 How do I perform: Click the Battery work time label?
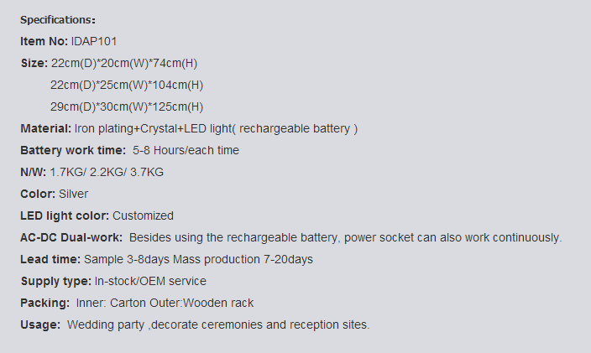pos(73,151)
